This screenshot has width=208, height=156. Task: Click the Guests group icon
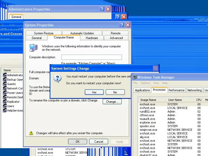coord(5,84)
